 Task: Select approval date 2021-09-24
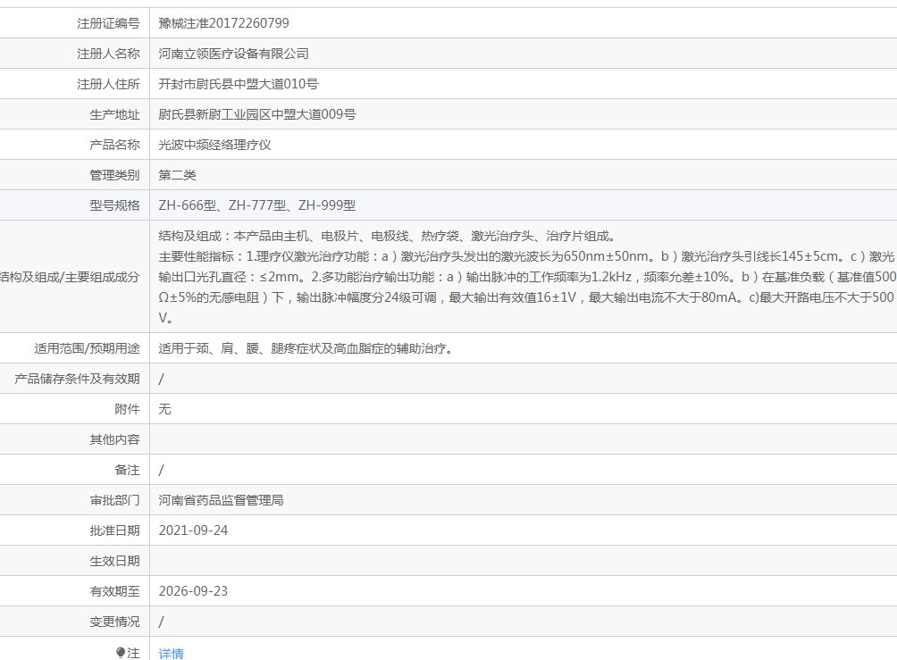tap(193, 531)
